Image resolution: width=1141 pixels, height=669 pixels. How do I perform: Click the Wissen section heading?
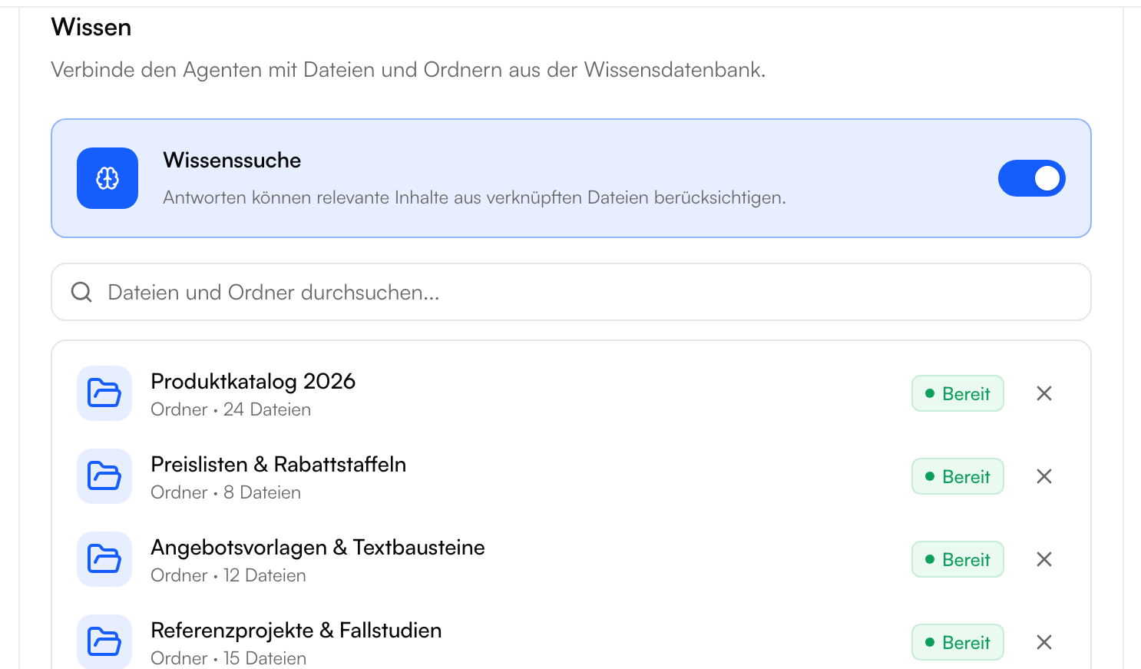[x=91, y=28]
